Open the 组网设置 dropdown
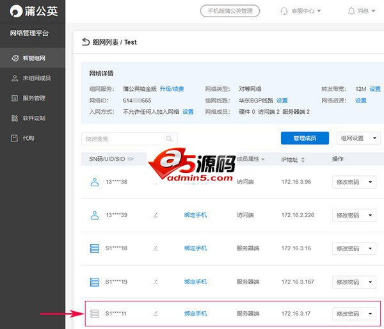 click(x=358, y=138)
